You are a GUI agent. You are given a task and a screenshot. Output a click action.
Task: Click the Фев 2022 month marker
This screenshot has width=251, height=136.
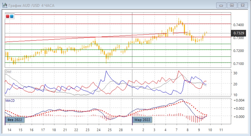click(x=15, y=120)
